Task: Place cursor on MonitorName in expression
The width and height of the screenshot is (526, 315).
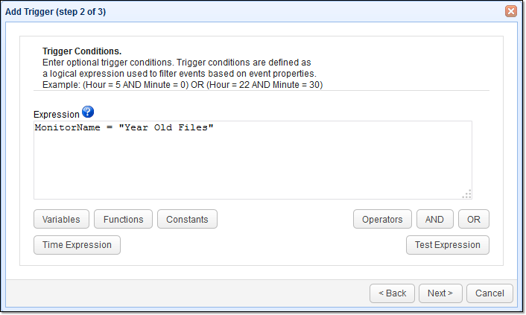Action: click(67, 128)
